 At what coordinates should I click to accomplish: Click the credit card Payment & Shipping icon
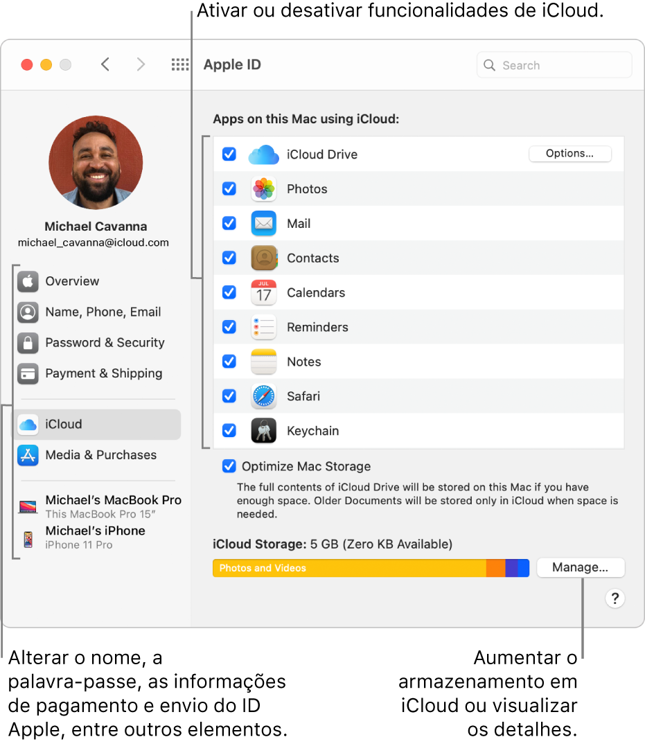tap(28, 373)
